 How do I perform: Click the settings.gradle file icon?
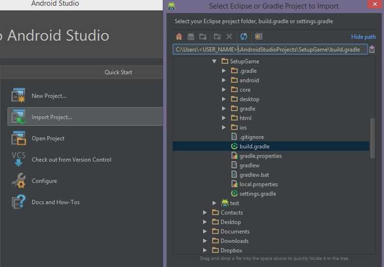point(234,193)
